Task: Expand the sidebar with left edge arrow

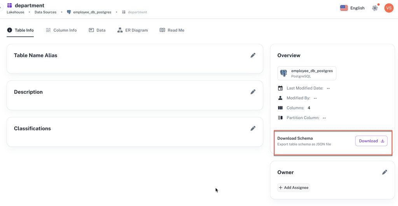Action: coord(1,7)
